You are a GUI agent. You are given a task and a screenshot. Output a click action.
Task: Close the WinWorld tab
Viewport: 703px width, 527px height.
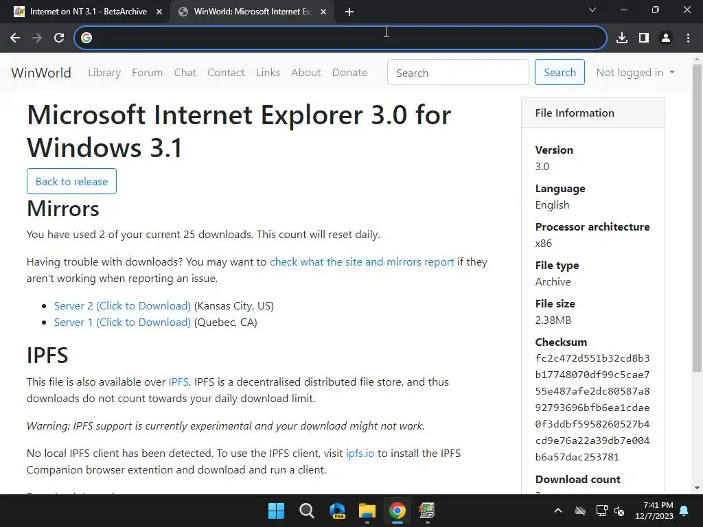coord(323,12)
